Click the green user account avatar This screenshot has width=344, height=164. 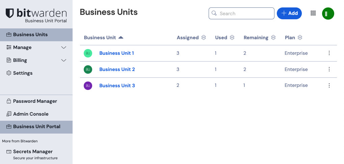(x=328, y=14)
